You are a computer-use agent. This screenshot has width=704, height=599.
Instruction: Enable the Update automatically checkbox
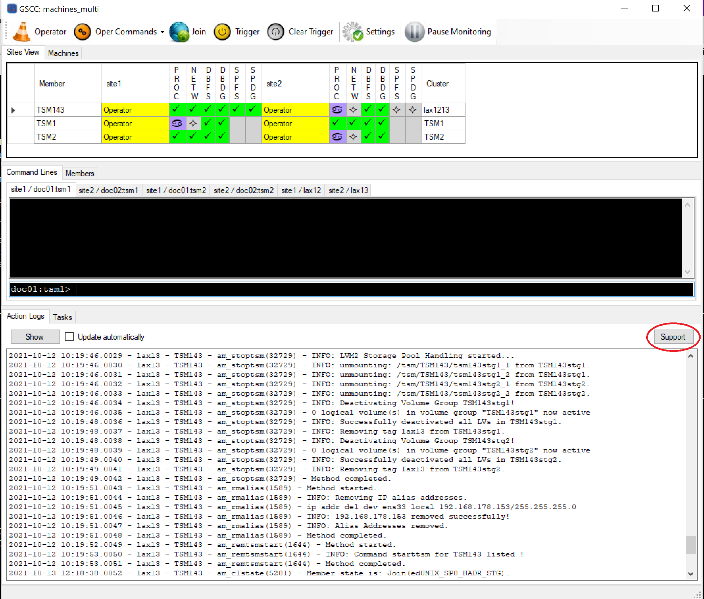69,337
